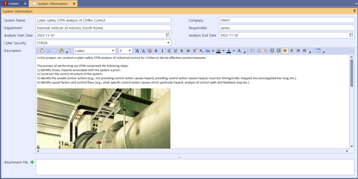Insert a table using the table icon
The image size is (358, 179).
(x=318, y=51)
